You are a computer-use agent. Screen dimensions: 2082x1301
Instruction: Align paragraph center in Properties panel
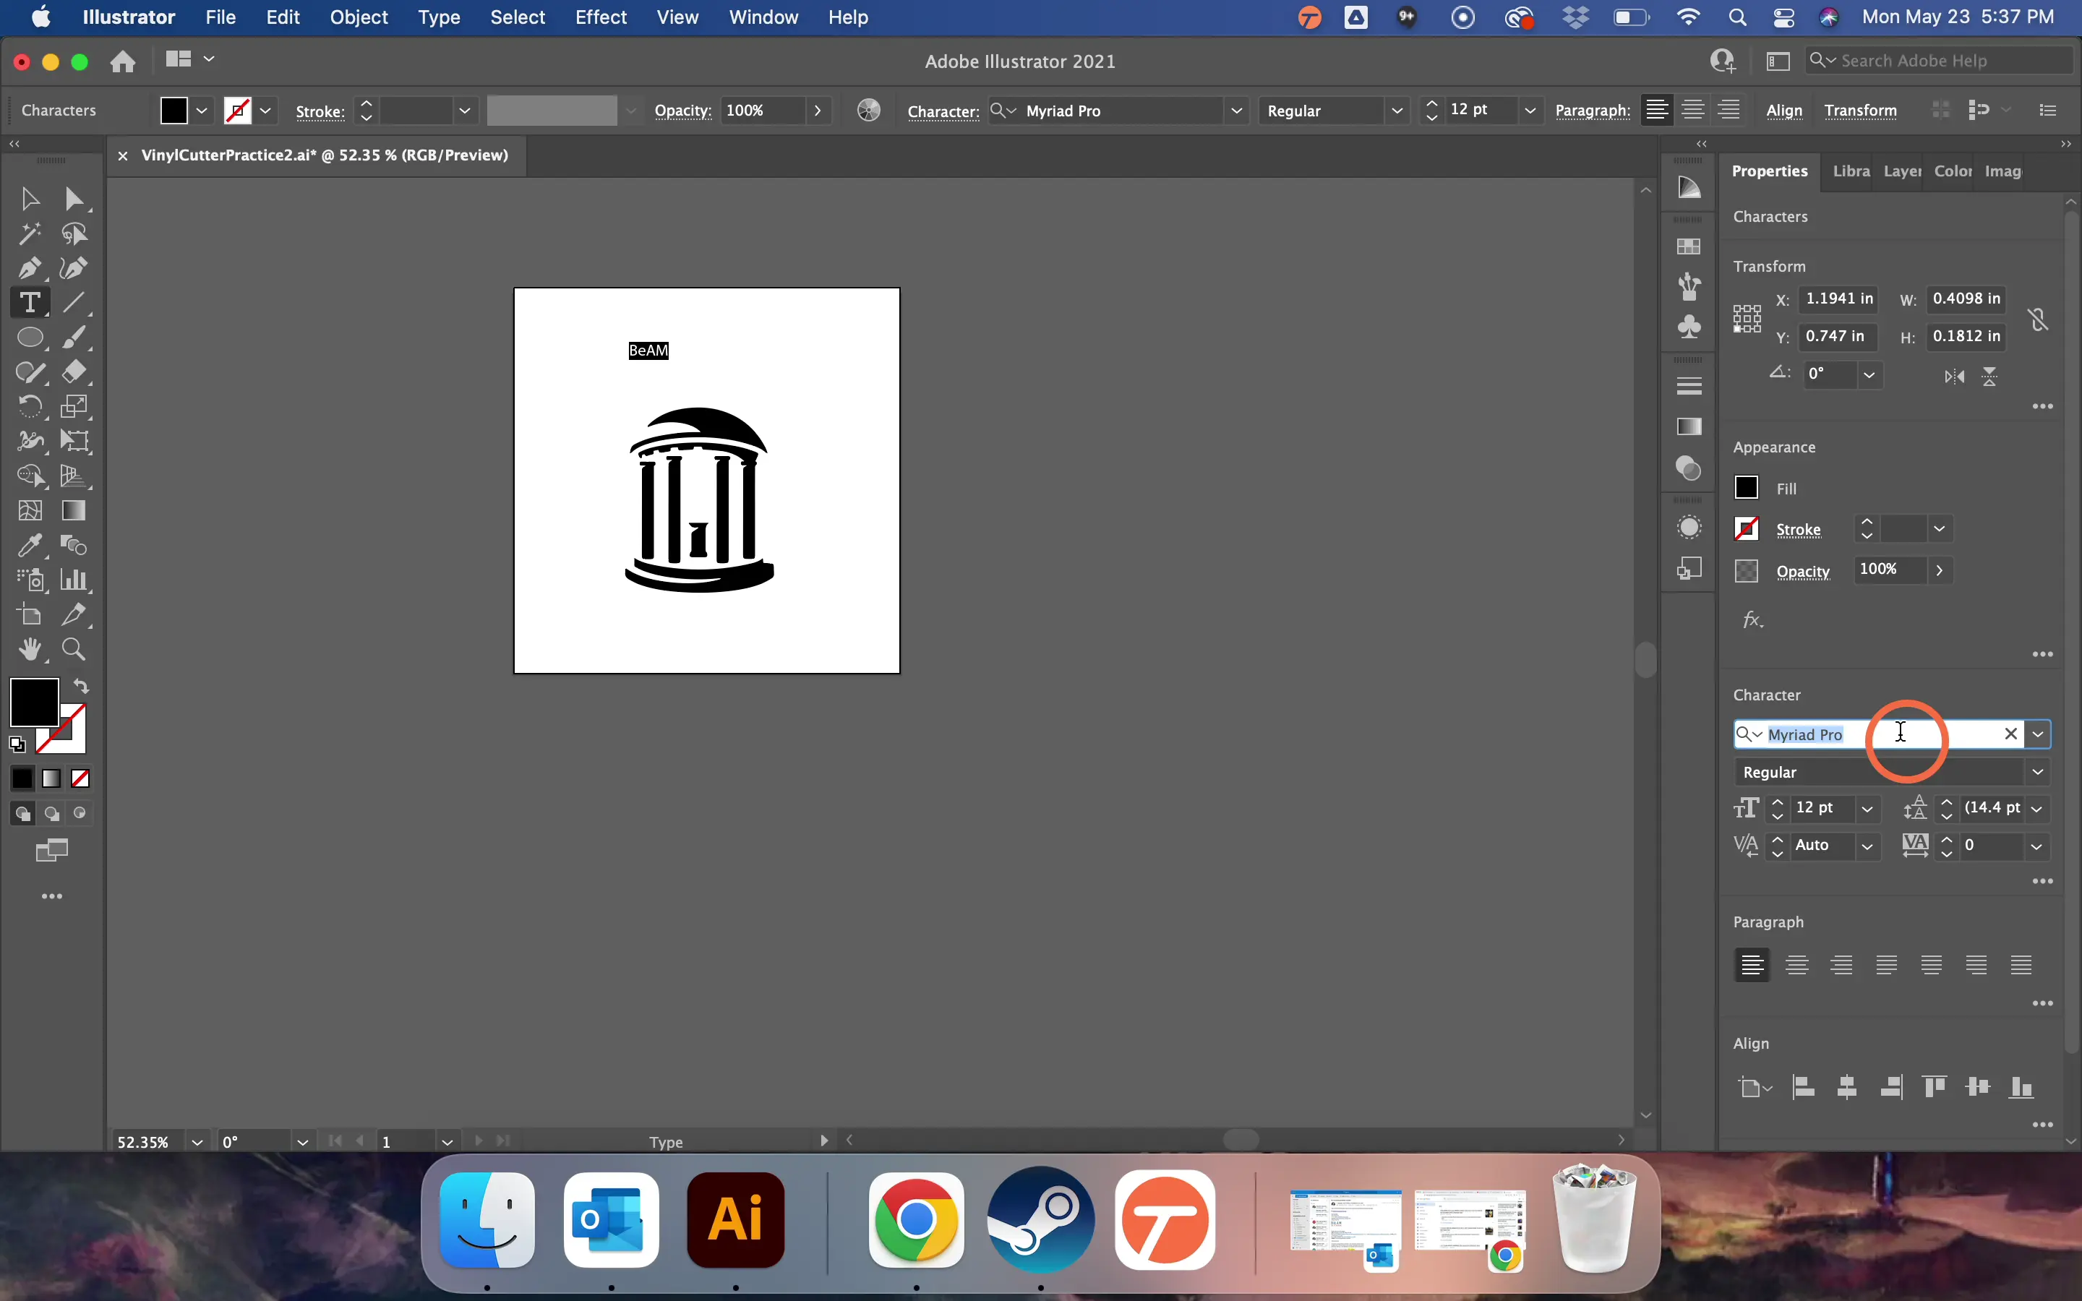(x=1797, y=966)
